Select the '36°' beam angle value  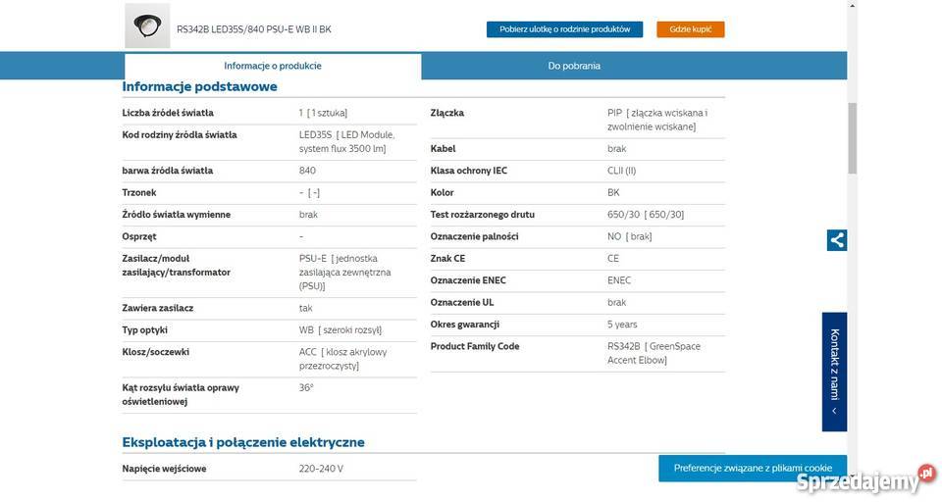click(306, 388)
